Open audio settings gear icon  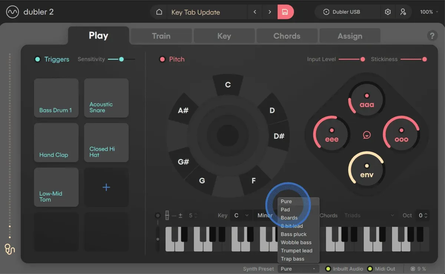(388, 12)
